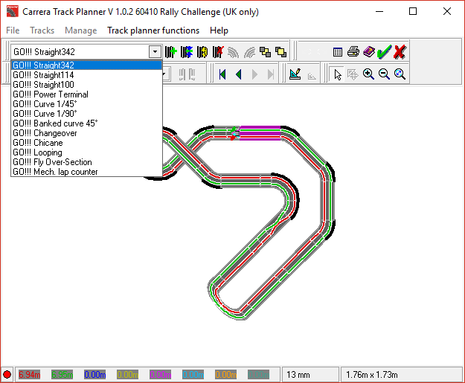This screenshot has width=465, height=383.
Task: Click the Carrera app icon in the title bar
Action: click(13, 12)
